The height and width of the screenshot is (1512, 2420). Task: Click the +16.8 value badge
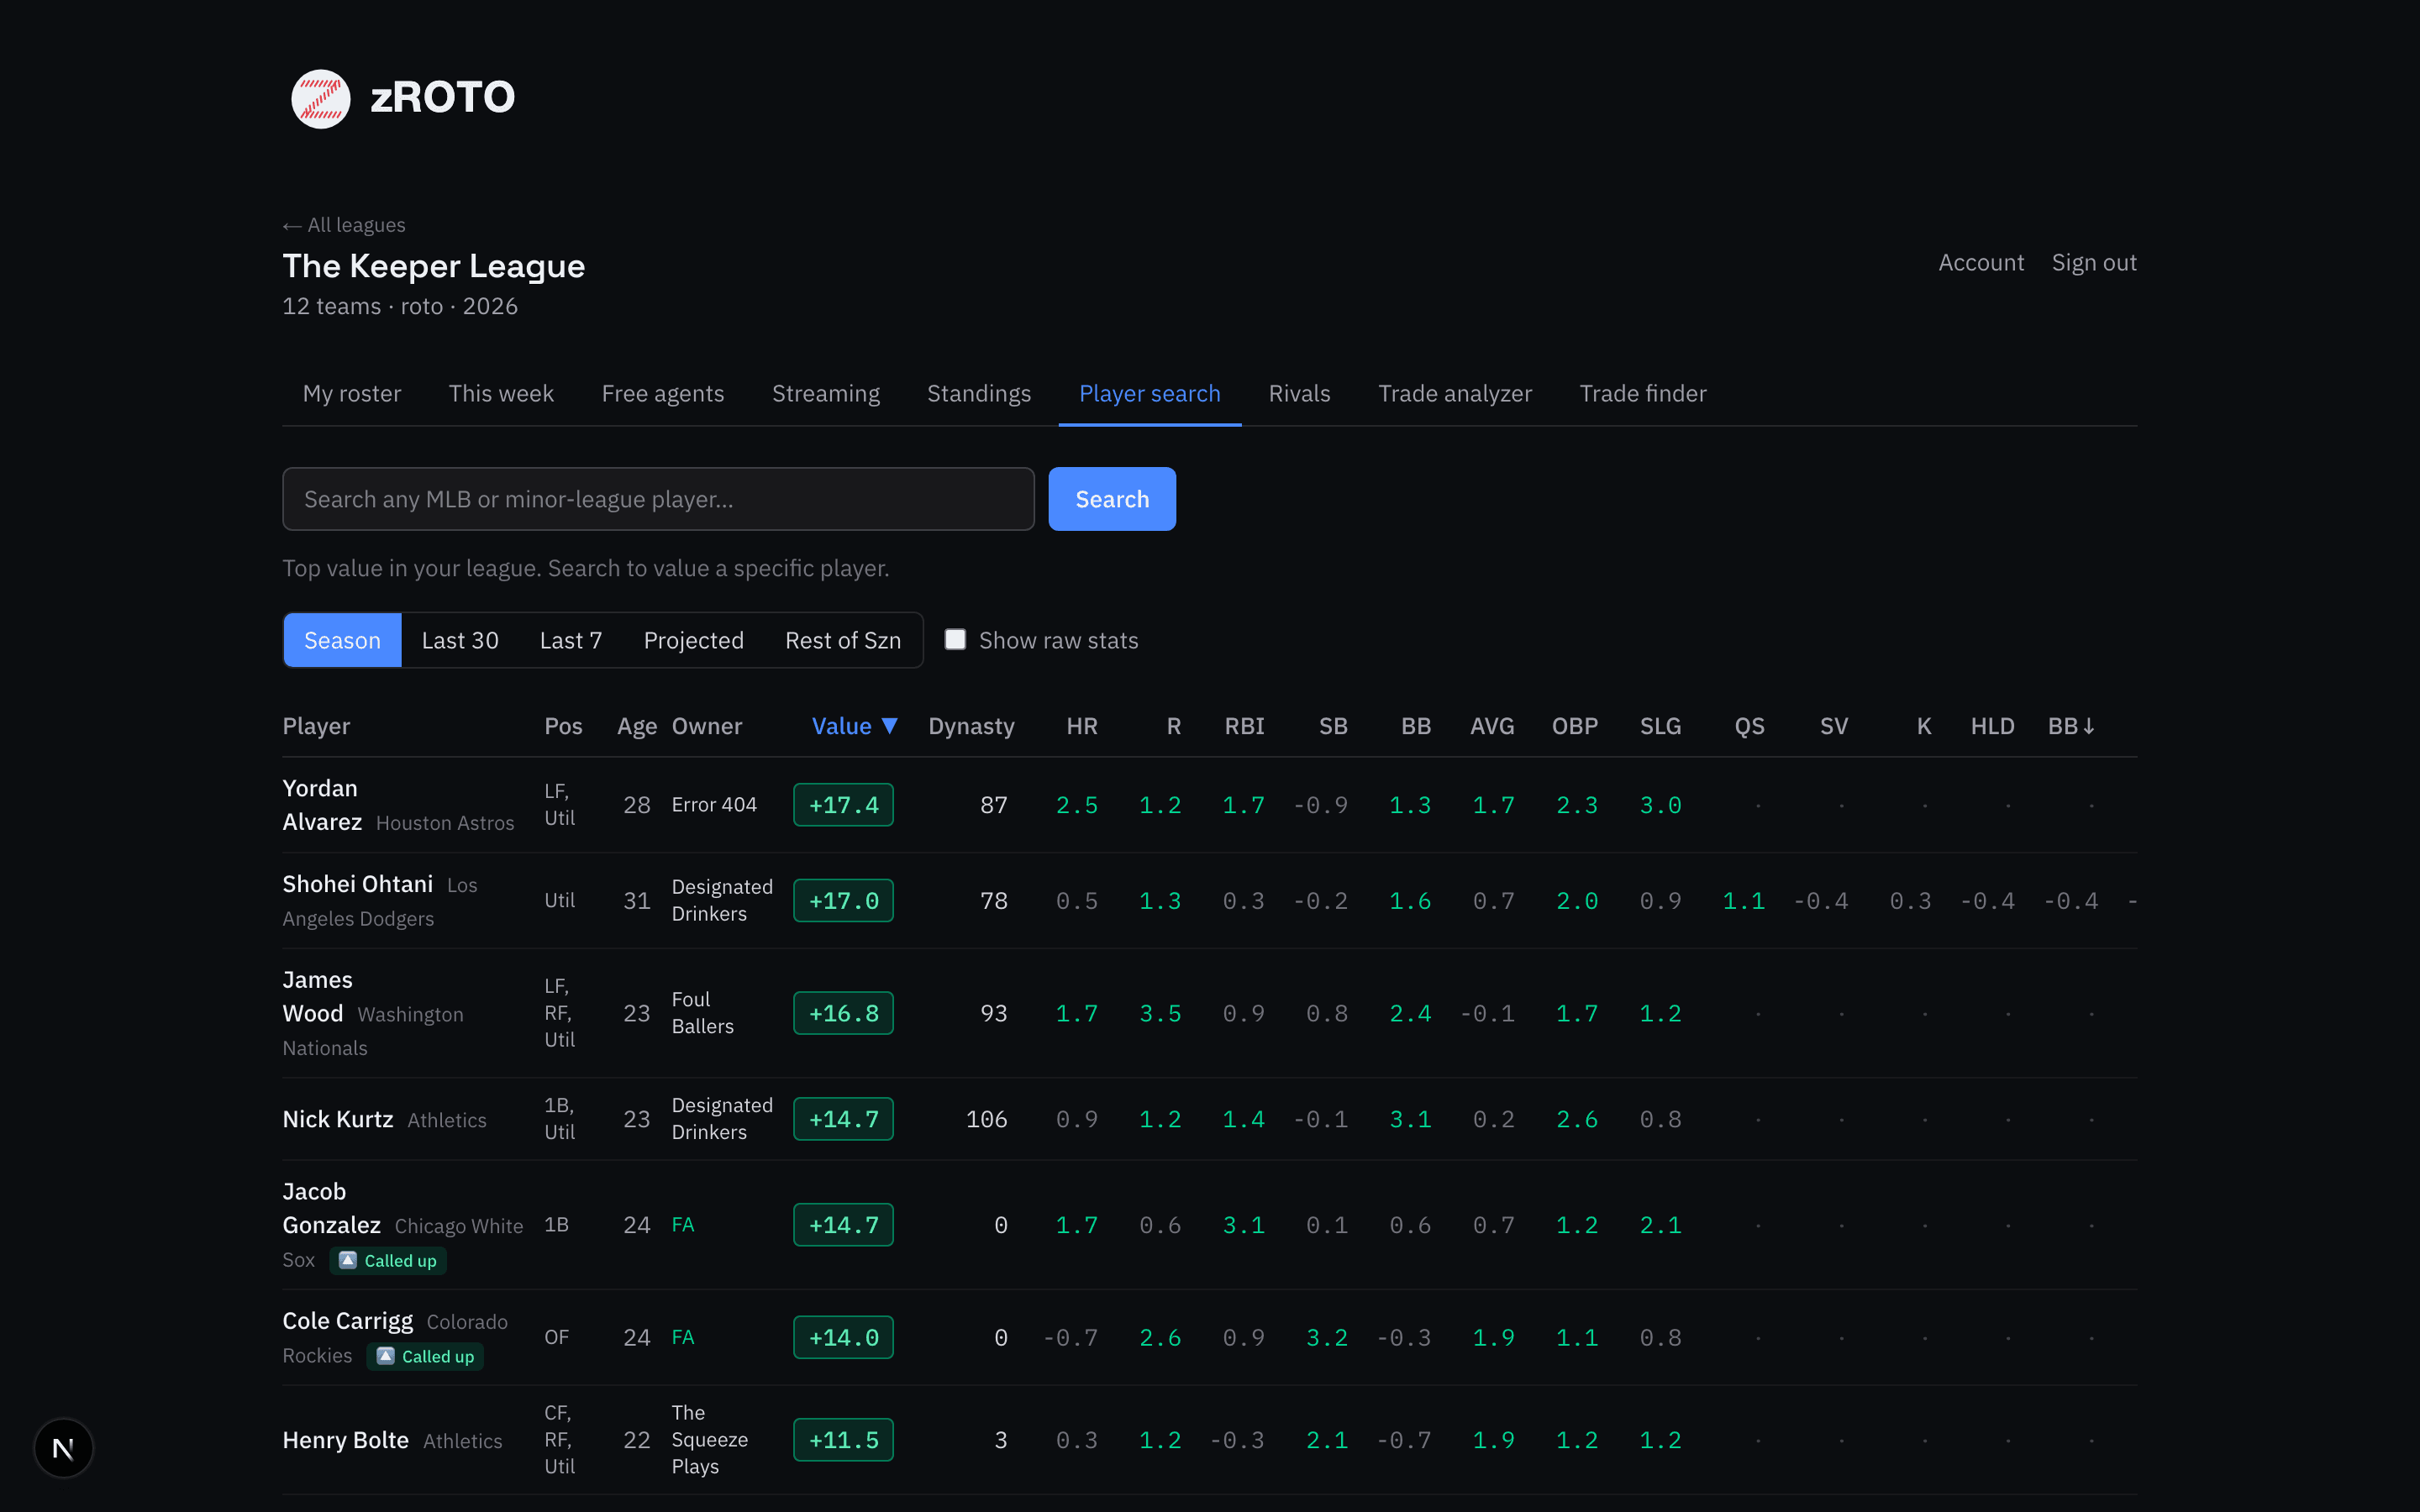(x=843, y=1013)
